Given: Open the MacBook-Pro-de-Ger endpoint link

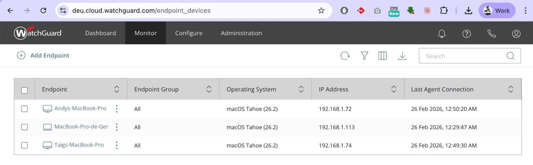Looking at the screenshot, I should 81,127.
